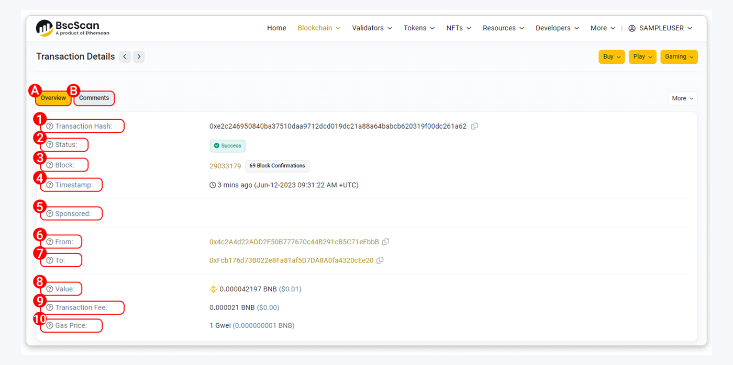
Task: Open the Validators dropdown menu
Action: point(372,28)
